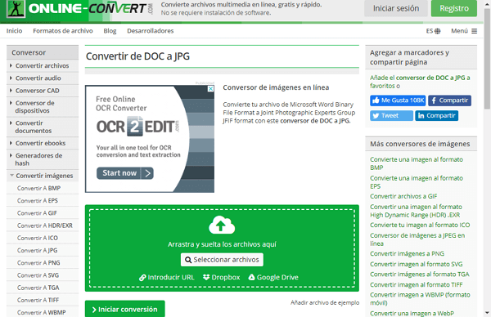The height and width of the screenshot is (317, 491).
Task: Click the cloud upload icon
Action: click(x=222, y=225)
